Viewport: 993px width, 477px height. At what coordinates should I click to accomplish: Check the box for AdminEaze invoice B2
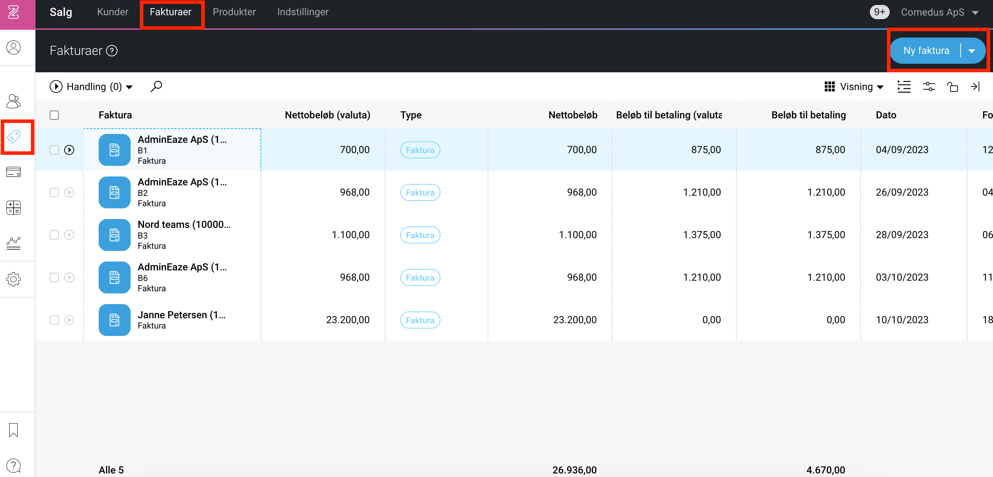pyautogui.click(x=54, y=192)
